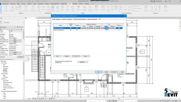
Task: Toggle Visibility for Wall Fire Rating 2H
Action: pyautogui.click(x=77, y=30)
